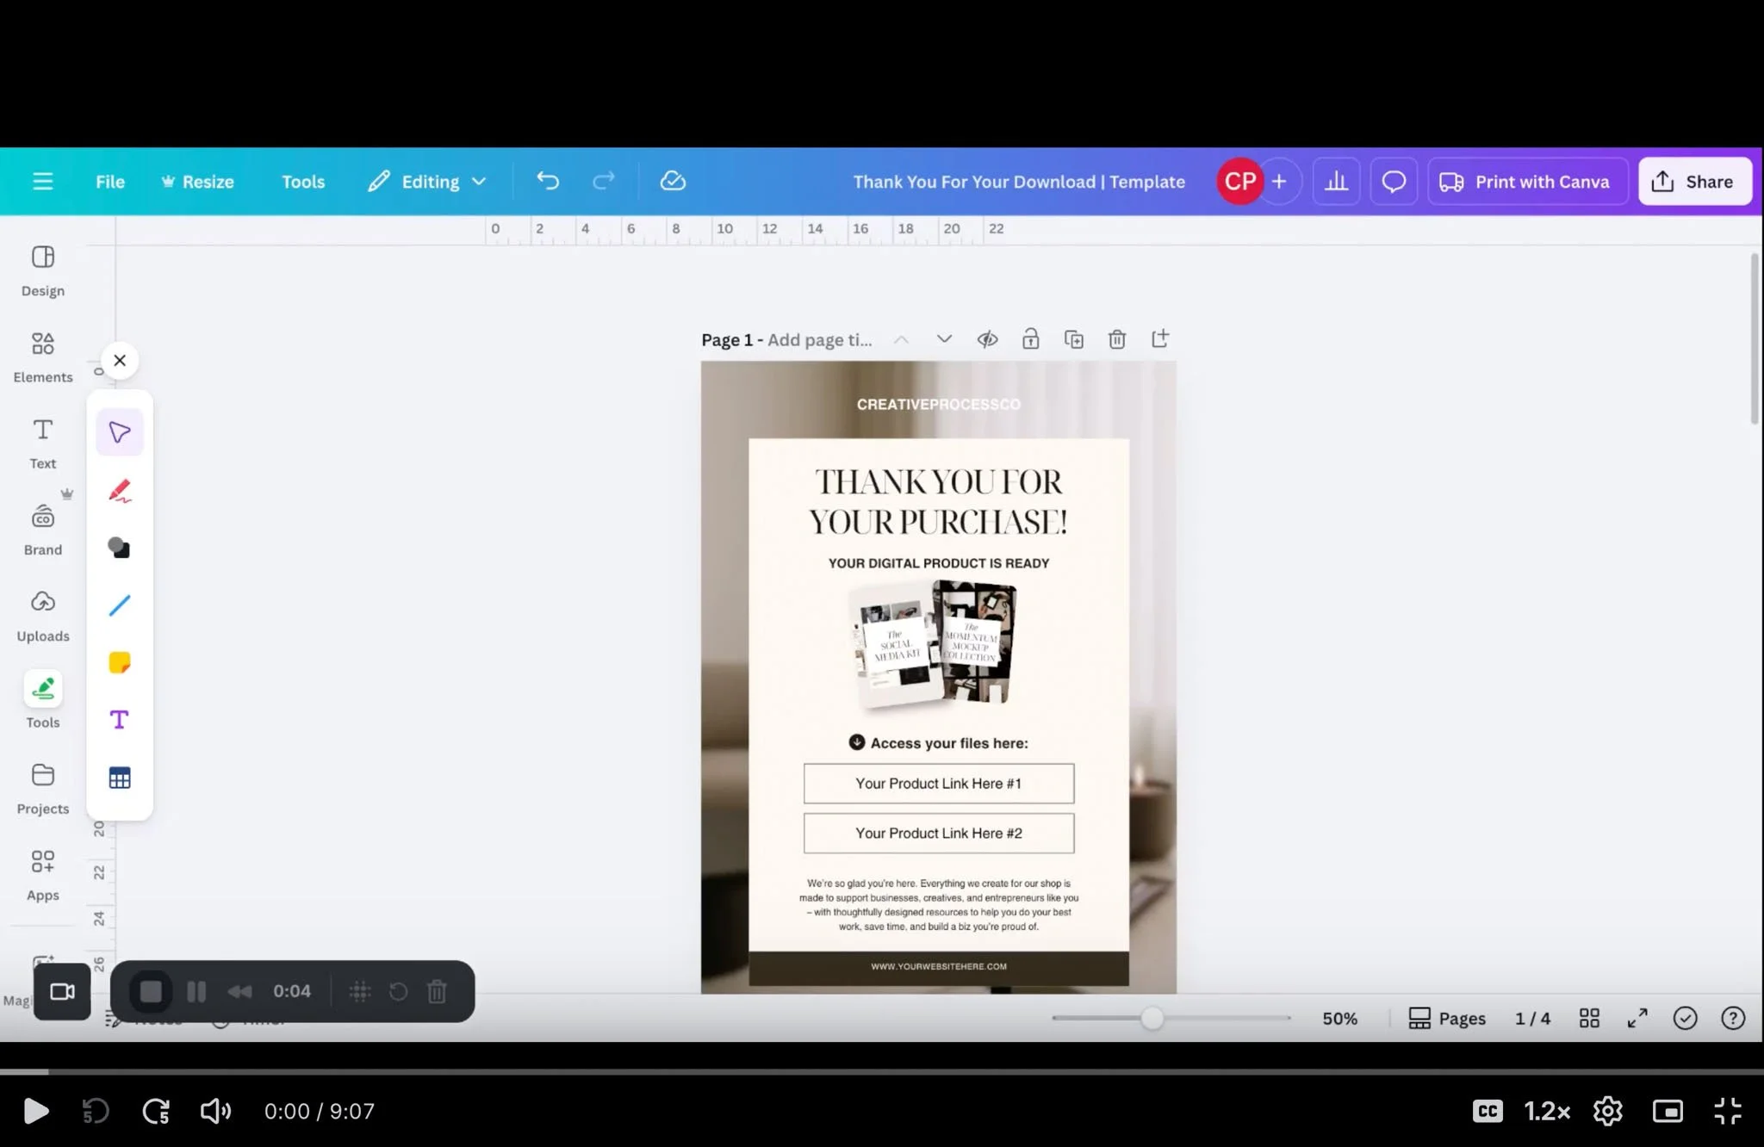1764x1147 pixels.
Task: Stop the screen recording
Action: click(151, 992)
